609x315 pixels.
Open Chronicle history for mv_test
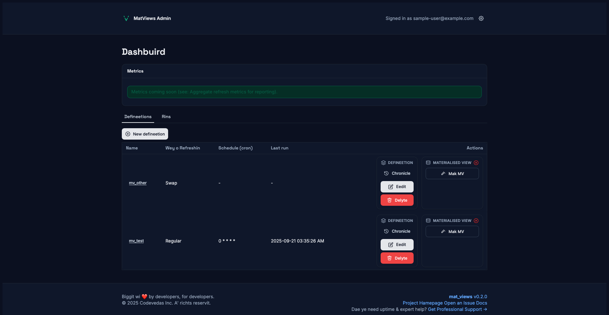click(x=397, y=231)
